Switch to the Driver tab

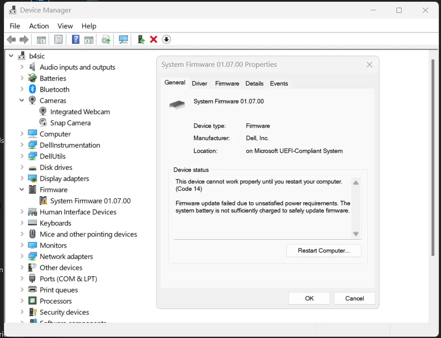point(200,84)
